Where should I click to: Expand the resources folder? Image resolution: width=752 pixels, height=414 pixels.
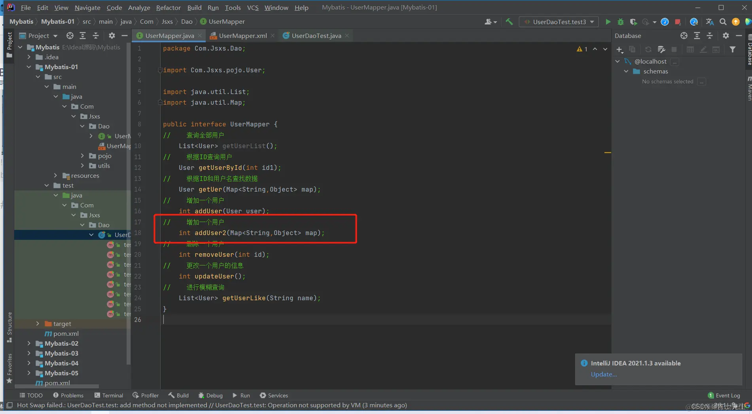(x=56, y=175)
